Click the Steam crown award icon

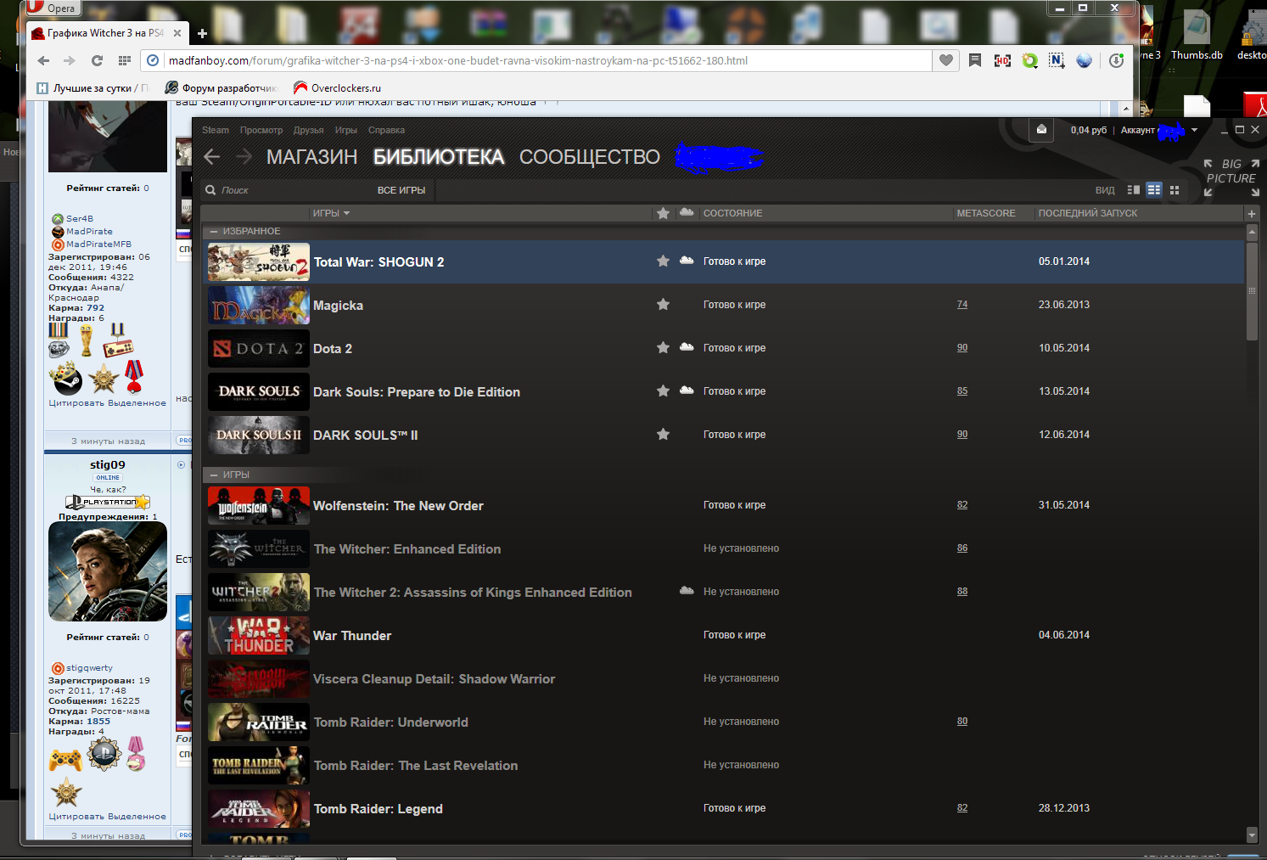coord(65,378)
